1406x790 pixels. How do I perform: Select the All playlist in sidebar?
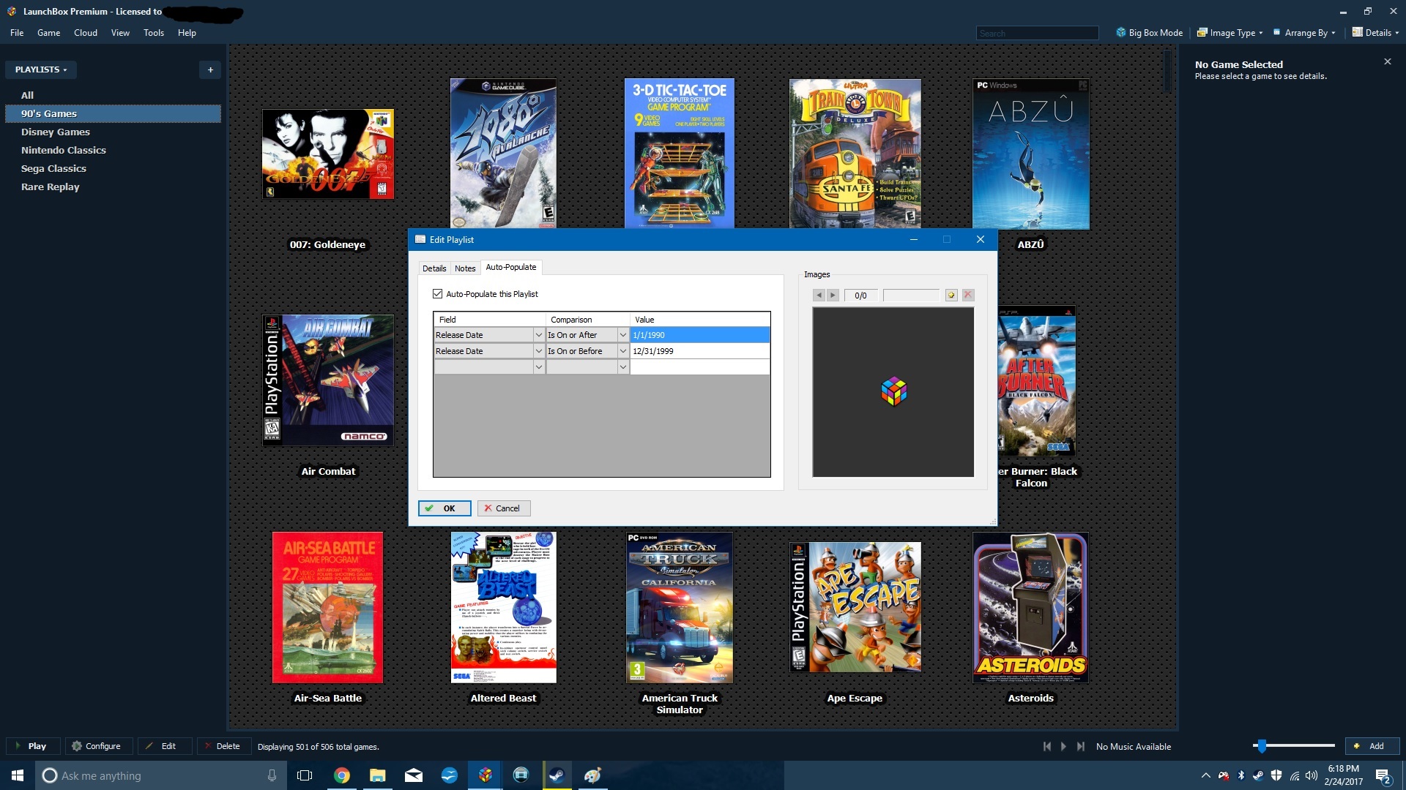[113, 95]
